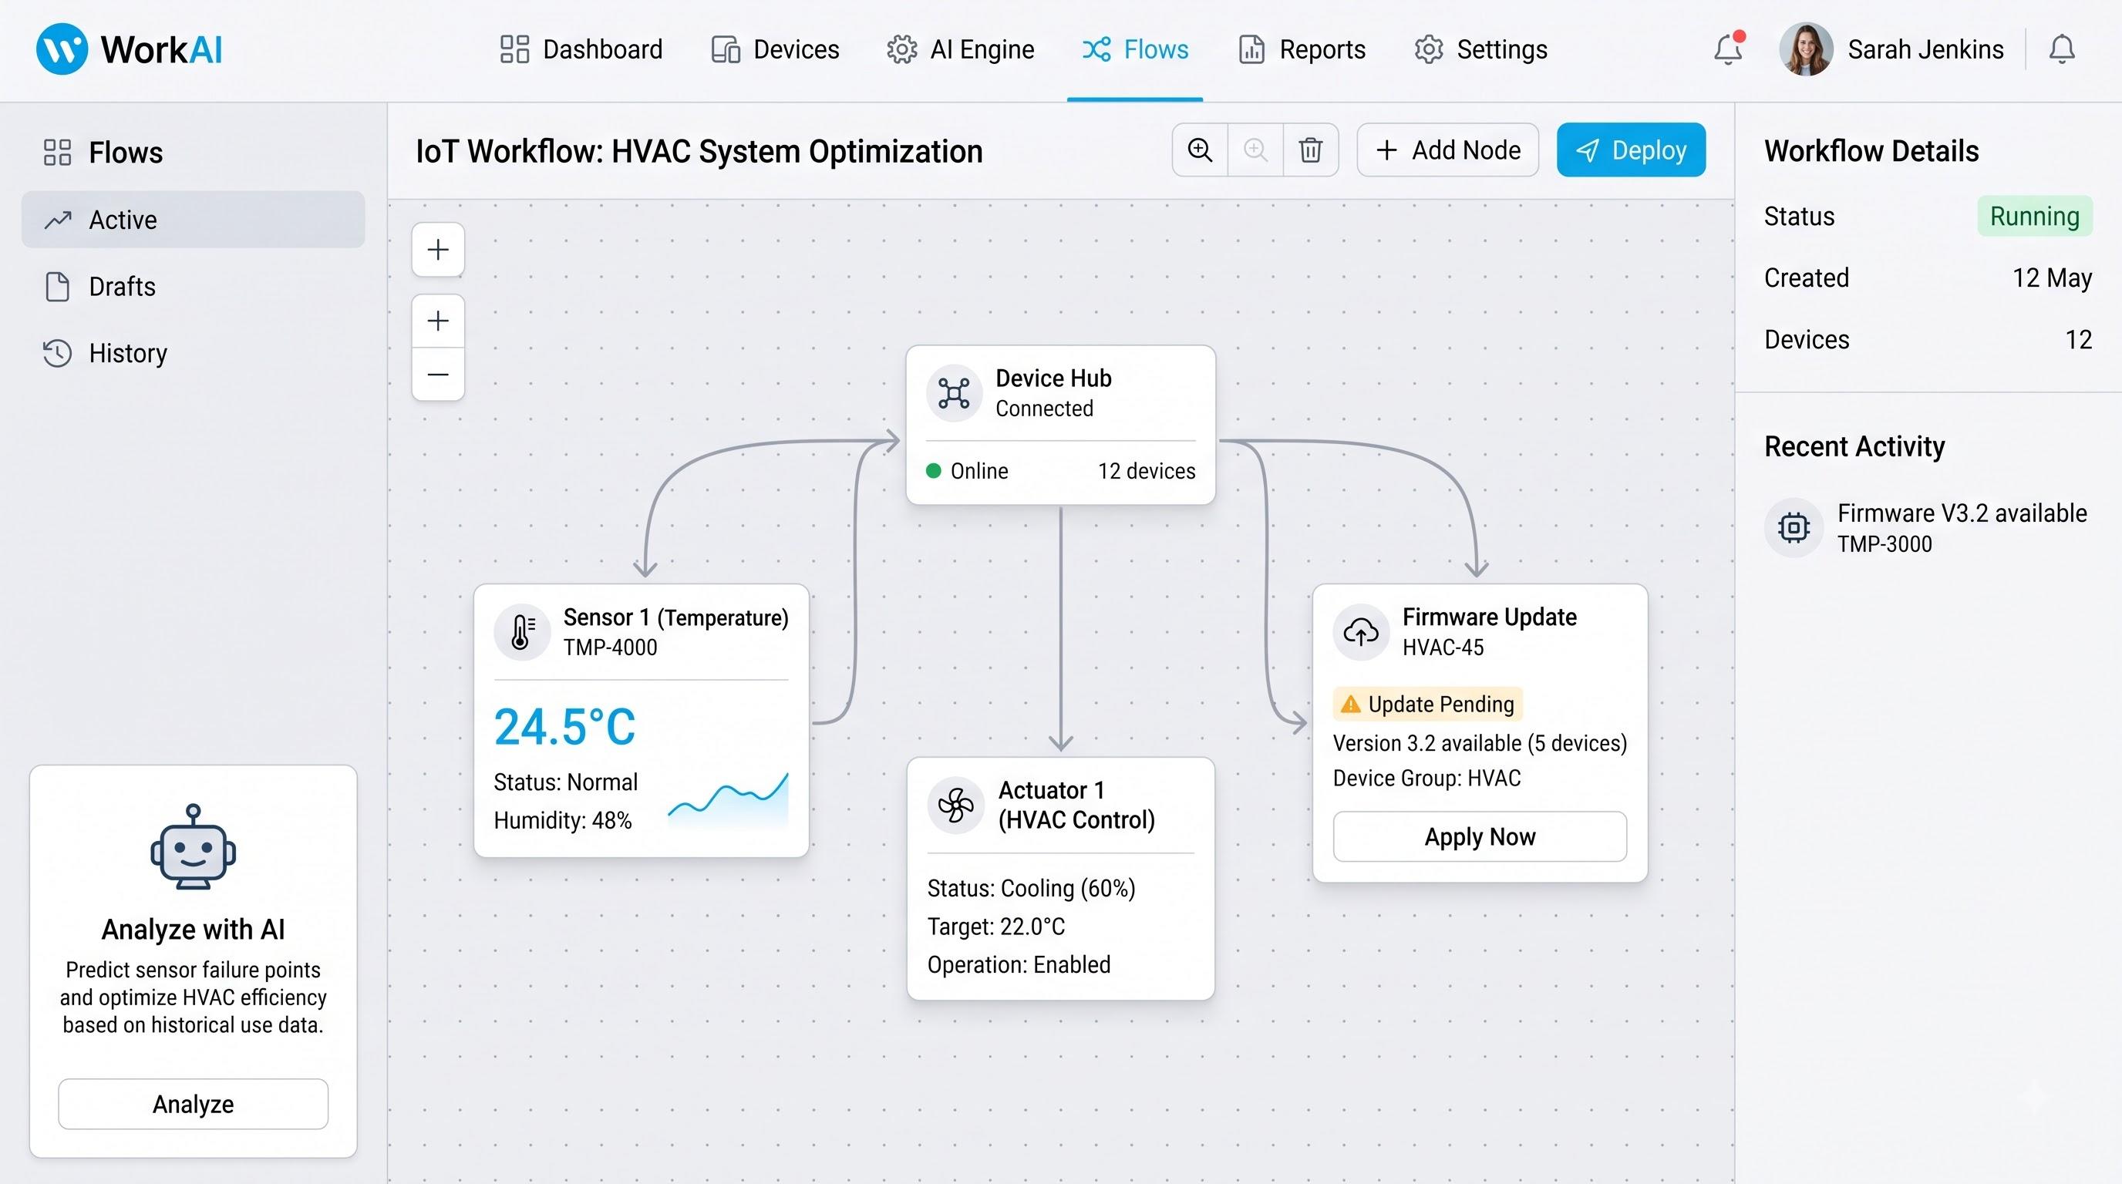The image size is (2122, 1184).
Task: Switch to the AI Engine tab
Action: click(x=961, y=49)
